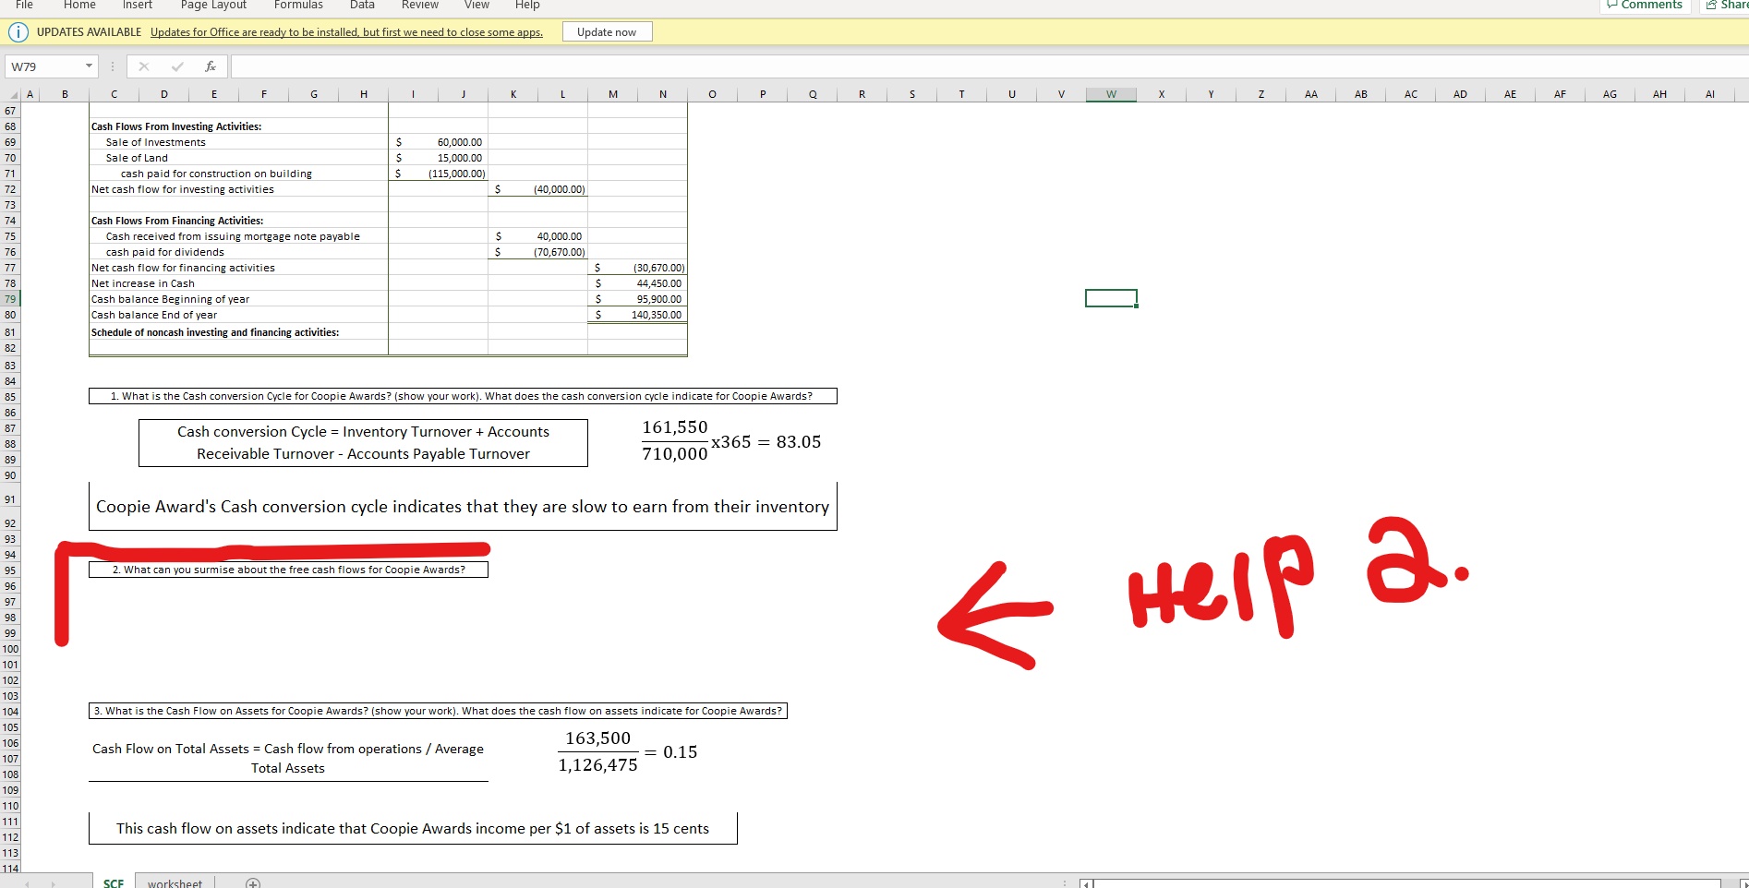Select column AD header
This screenshot has width=1749, height=888.
click(1460, 94)
